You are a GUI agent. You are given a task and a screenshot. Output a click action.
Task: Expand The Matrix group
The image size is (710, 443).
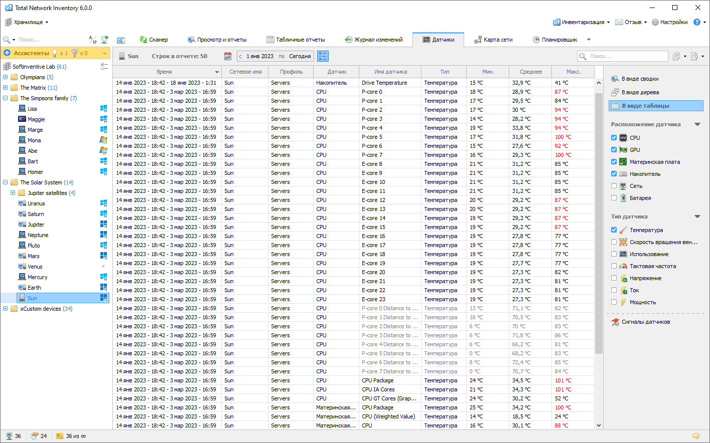[x=6, y=88]
